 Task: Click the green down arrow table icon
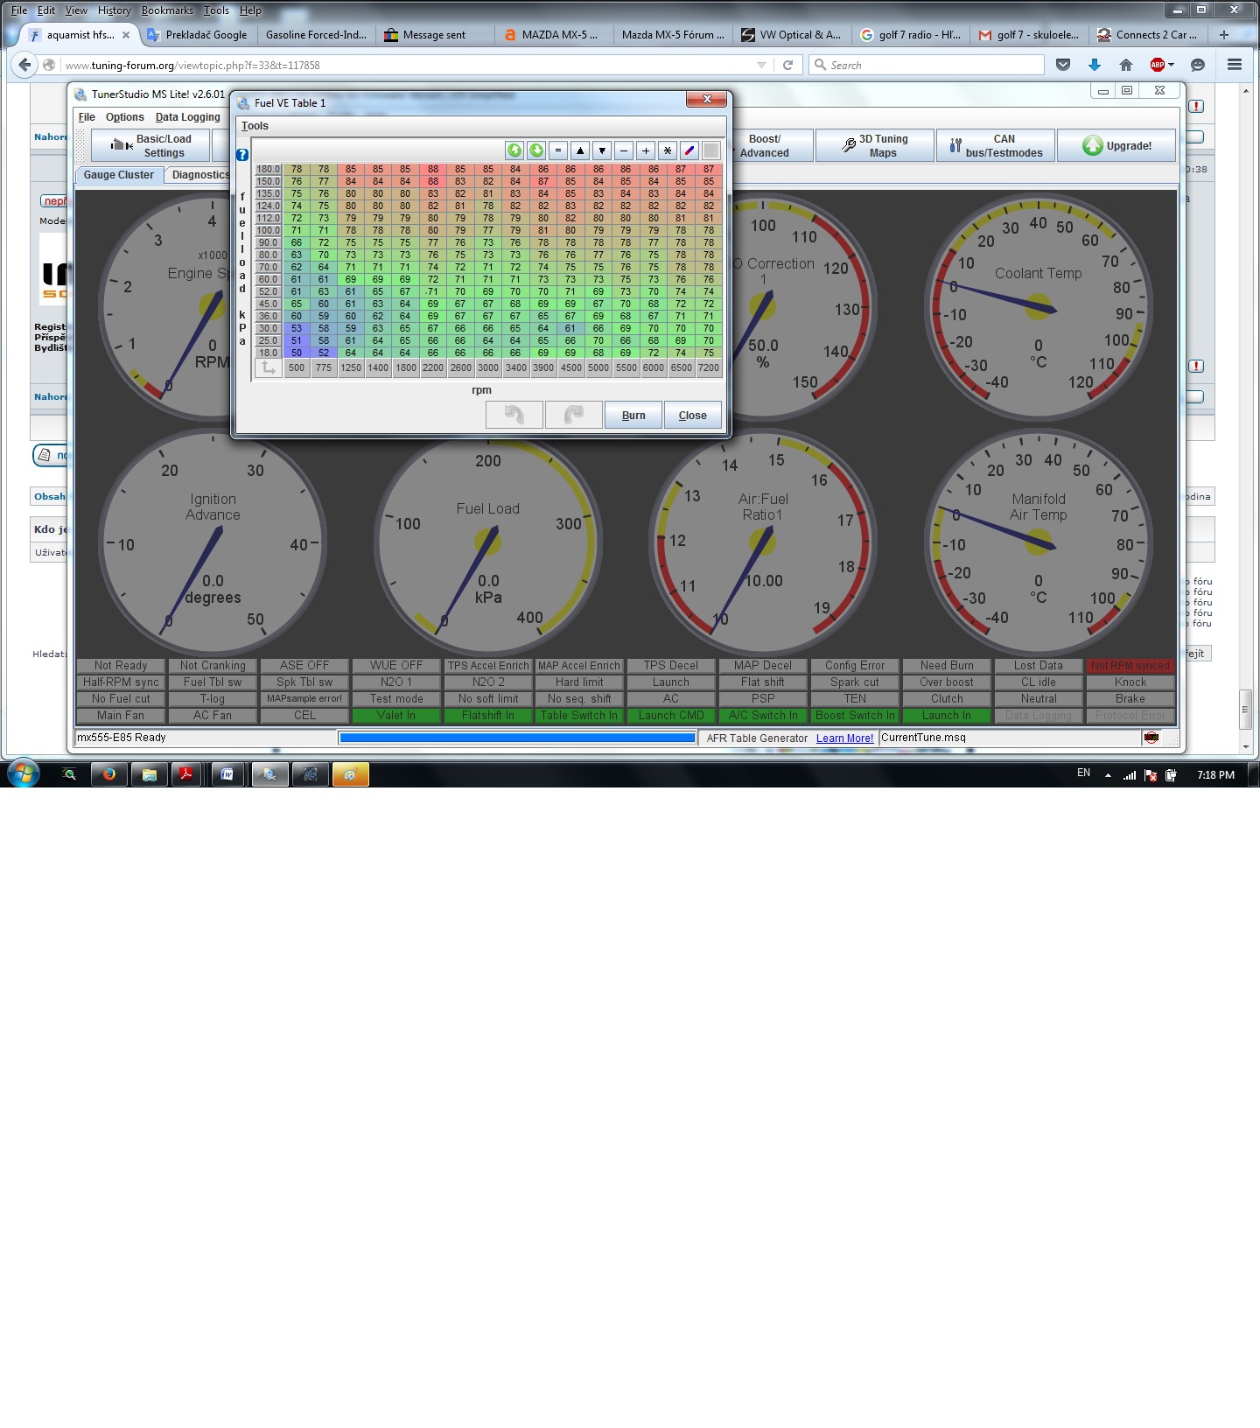tap(536, 150)
